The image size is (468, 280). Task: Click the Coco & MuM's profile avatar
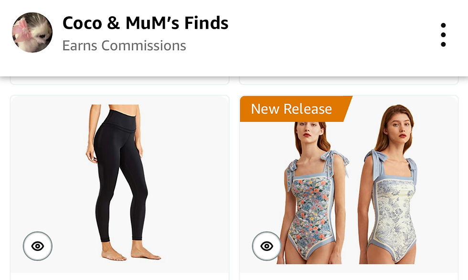pos(32,32)
